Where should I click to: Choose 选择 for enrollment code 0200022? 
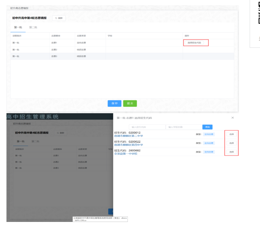click(231, 143)
